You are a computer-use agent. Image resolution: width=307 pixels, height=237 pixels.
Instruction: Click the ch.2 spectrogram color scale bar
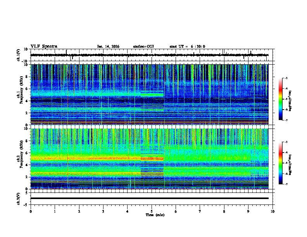click(x=280, y=163)
